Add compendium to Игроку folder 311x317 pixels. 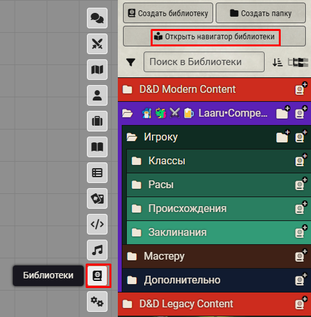[301, 137]
